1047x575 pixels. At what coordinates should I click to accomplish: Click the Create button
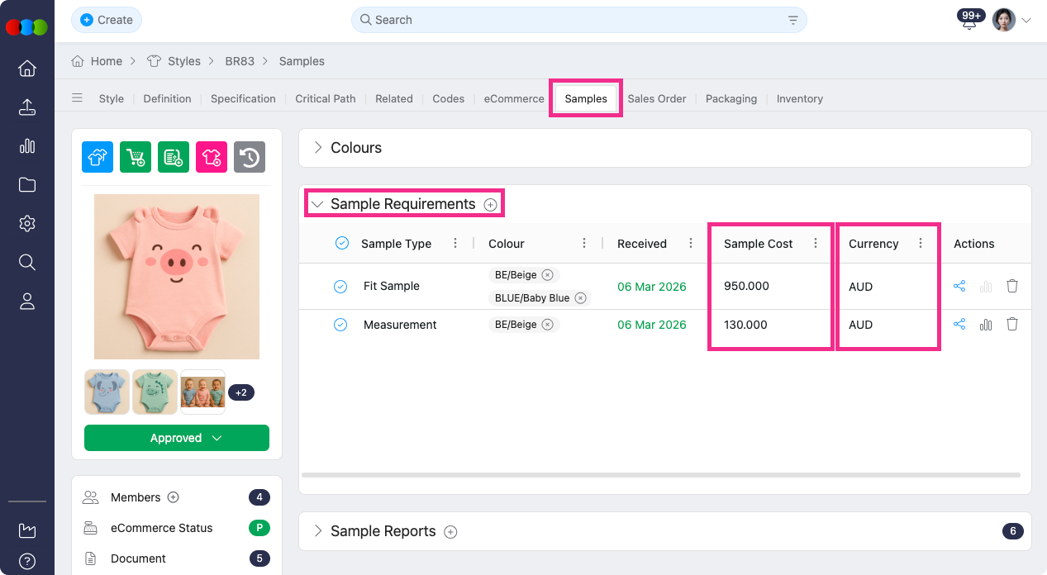point(107,20)
